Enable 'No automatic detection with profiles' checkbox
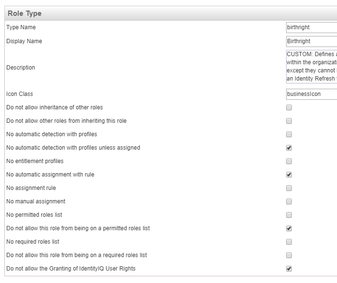Image resolution: width=337 pixels, height=283 pixels. point(289,134)
